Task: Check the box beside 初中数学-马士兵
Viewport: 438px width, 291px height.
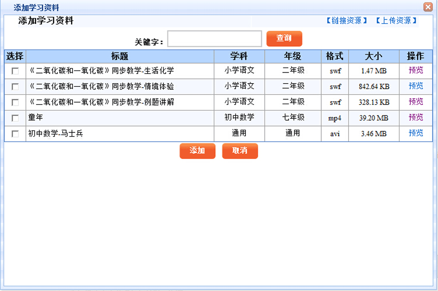Action: (15, 134)
